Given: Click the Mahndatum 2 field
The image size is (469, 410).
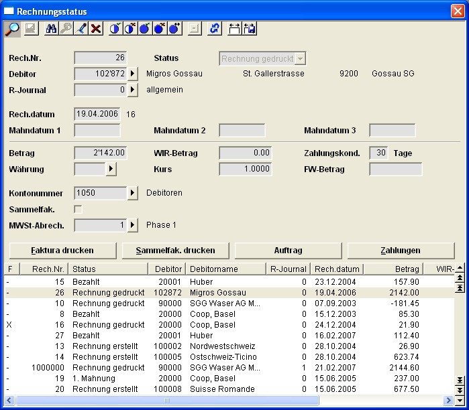Looking at the screenshot, I should click(242, 130).
